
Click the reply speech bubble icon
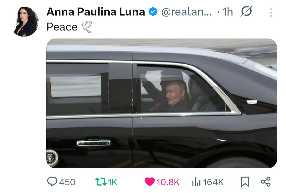tap(52, 182)
